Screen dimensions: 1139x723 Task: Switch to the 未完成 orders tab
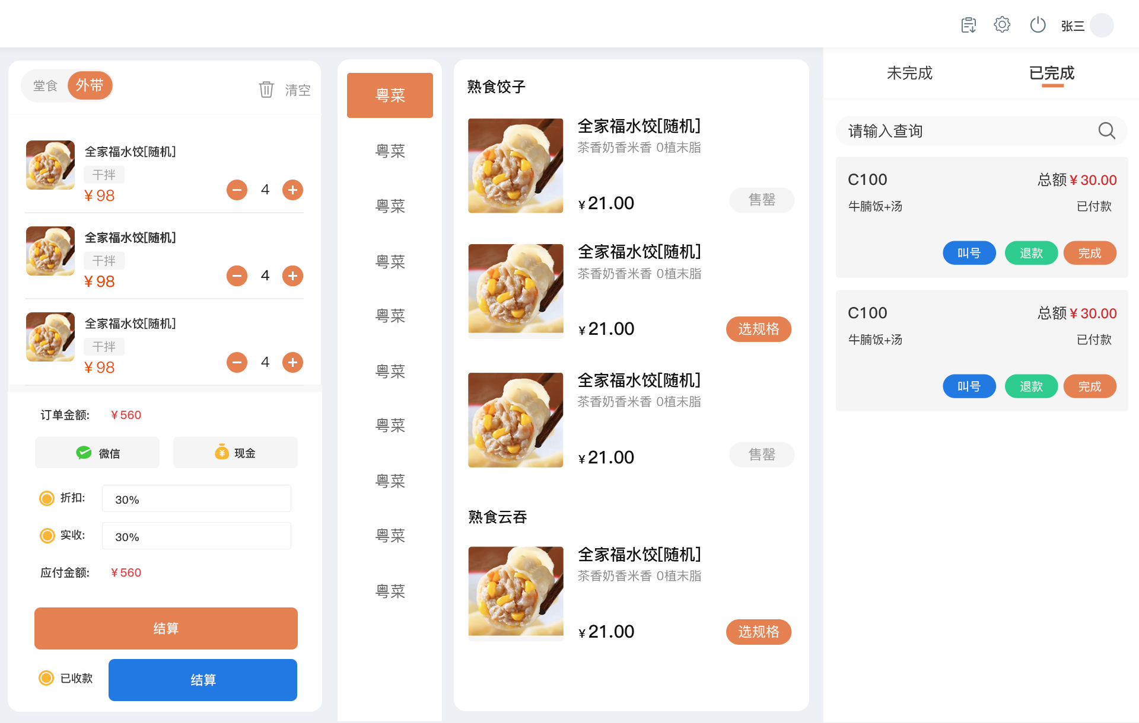point(909,73)
